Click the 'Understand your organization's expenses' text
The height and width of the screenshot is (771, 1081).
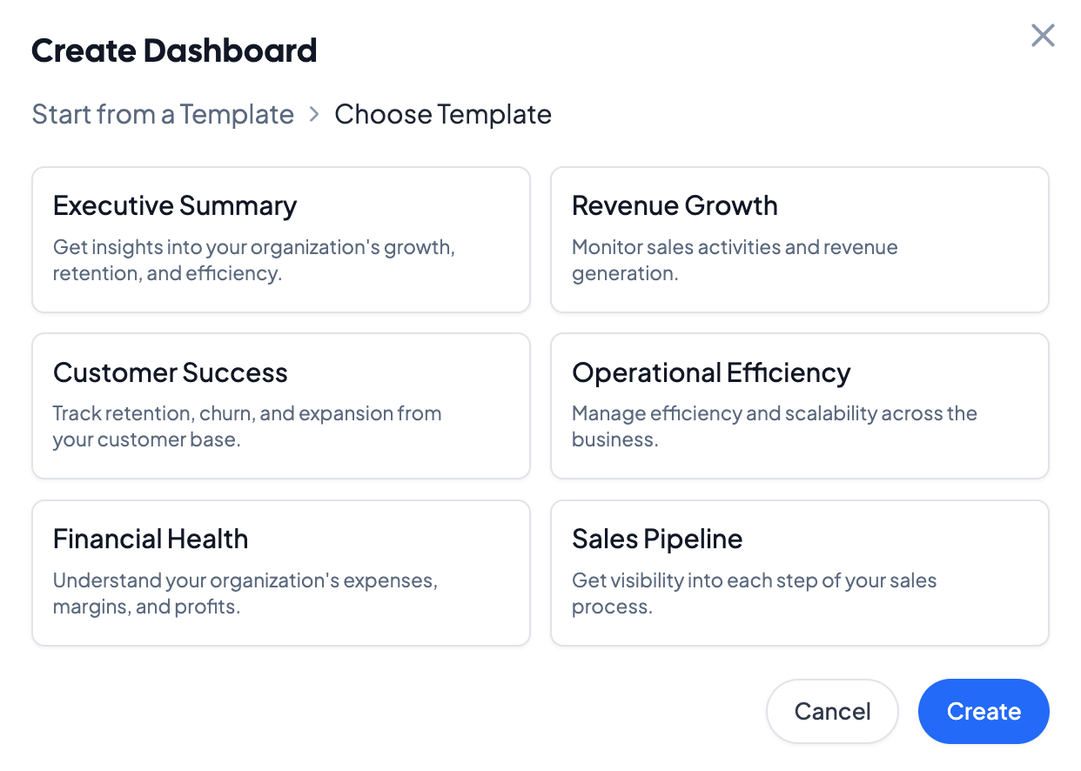point(245,593)
